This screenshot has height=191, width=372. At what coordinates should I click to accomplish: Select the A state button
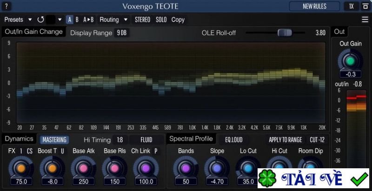point(69,19)
